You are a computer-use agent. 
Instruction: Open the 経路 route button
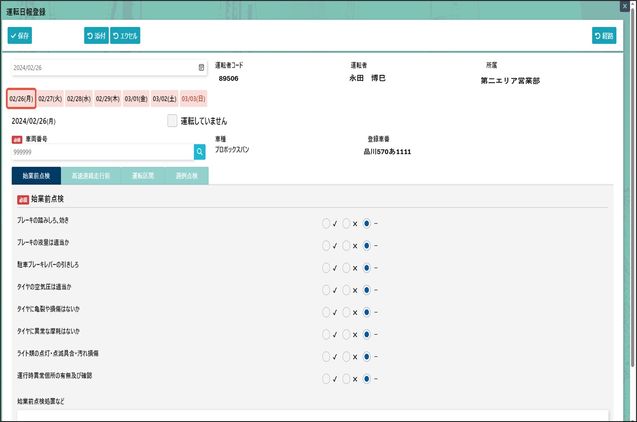tap(603, 36)
